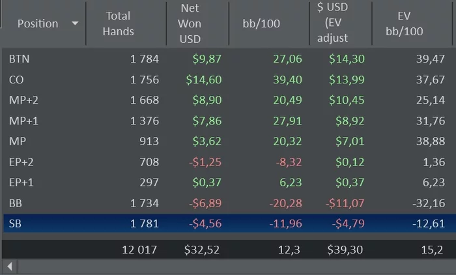
Task: Click the $32,52 net won total cell
Action: 203,249
